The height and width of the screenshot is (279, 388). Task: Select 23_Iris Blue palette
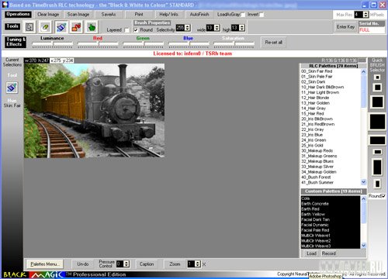pos(331,135)
